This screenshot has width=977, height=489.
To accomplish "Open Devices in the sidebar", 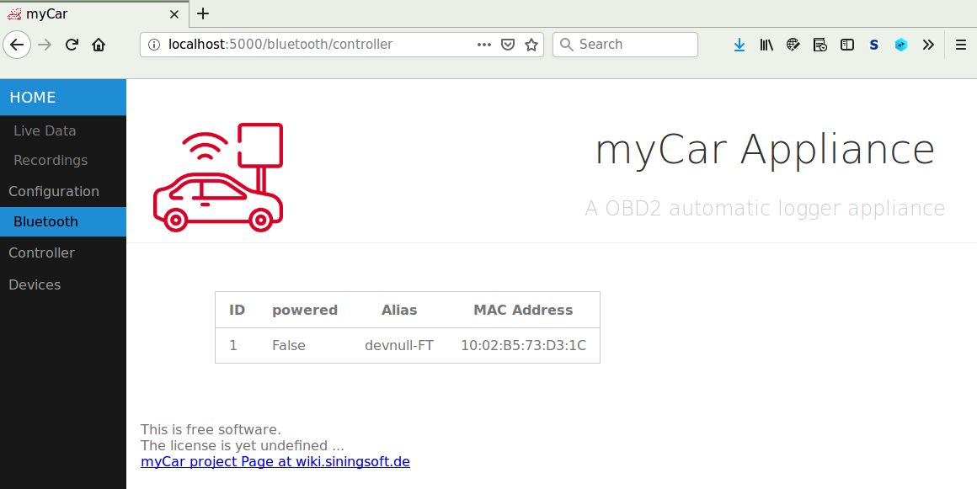I will pos(35,284).
